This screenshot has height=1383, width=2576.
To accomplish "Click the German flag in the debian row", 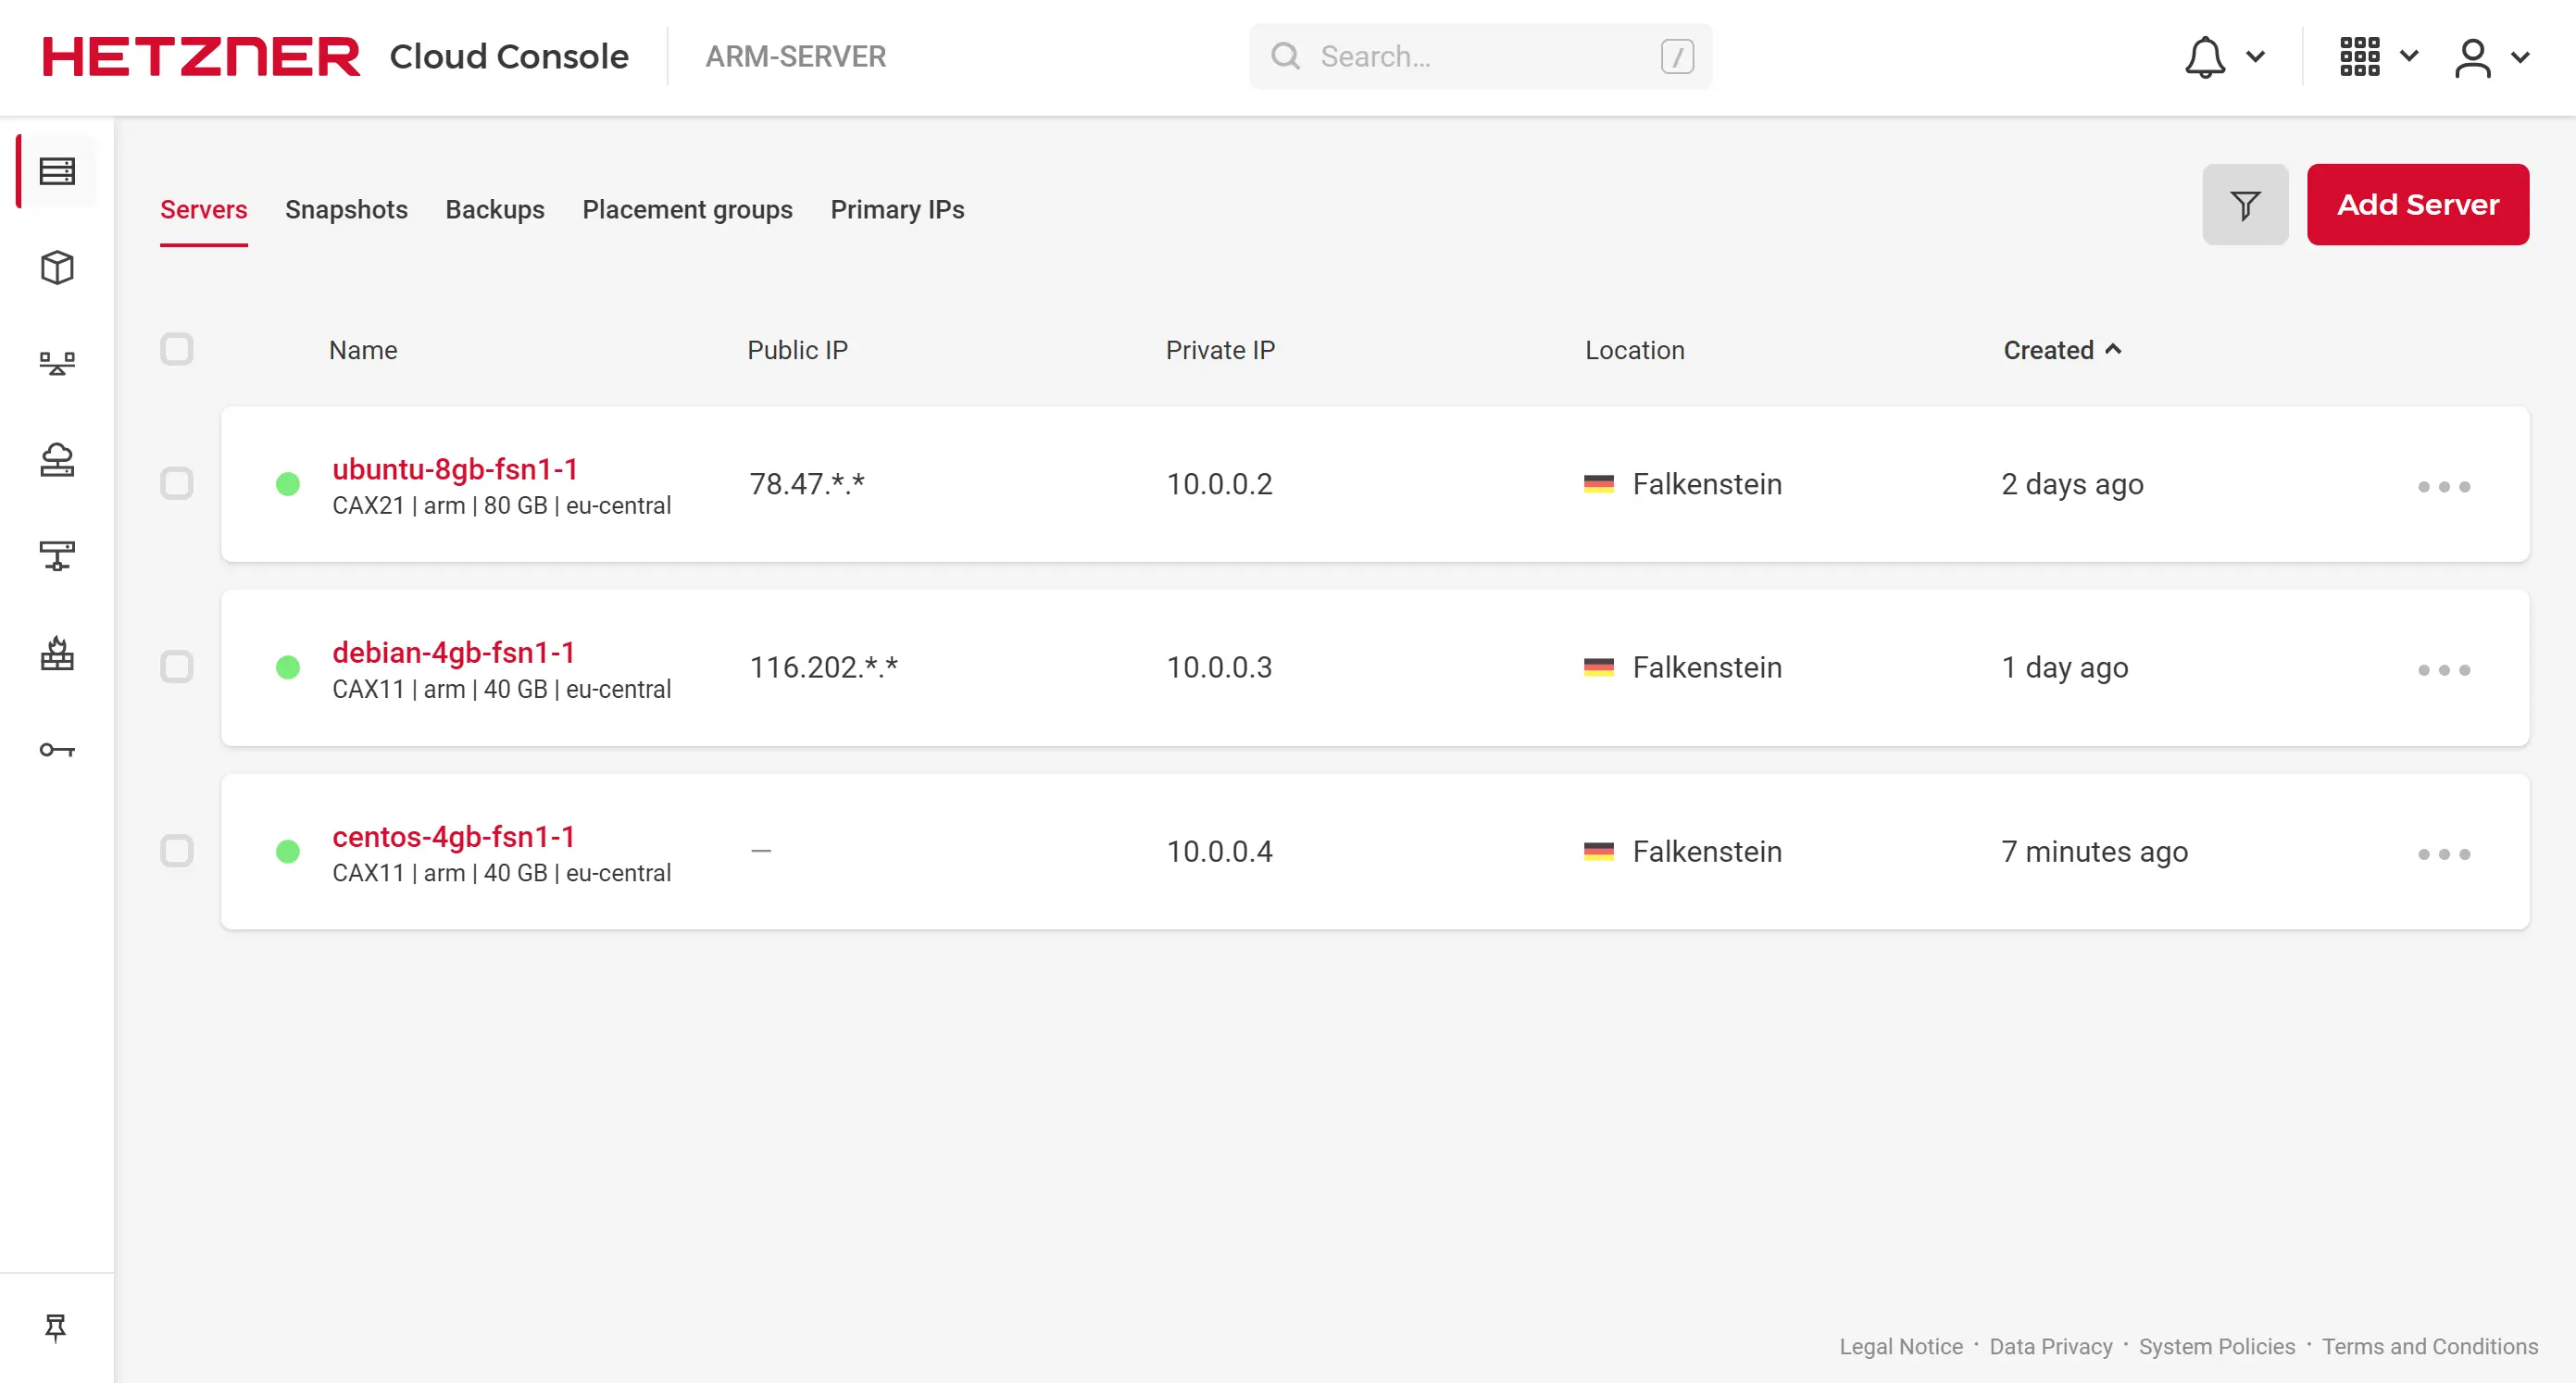I will coord(1598,667).
